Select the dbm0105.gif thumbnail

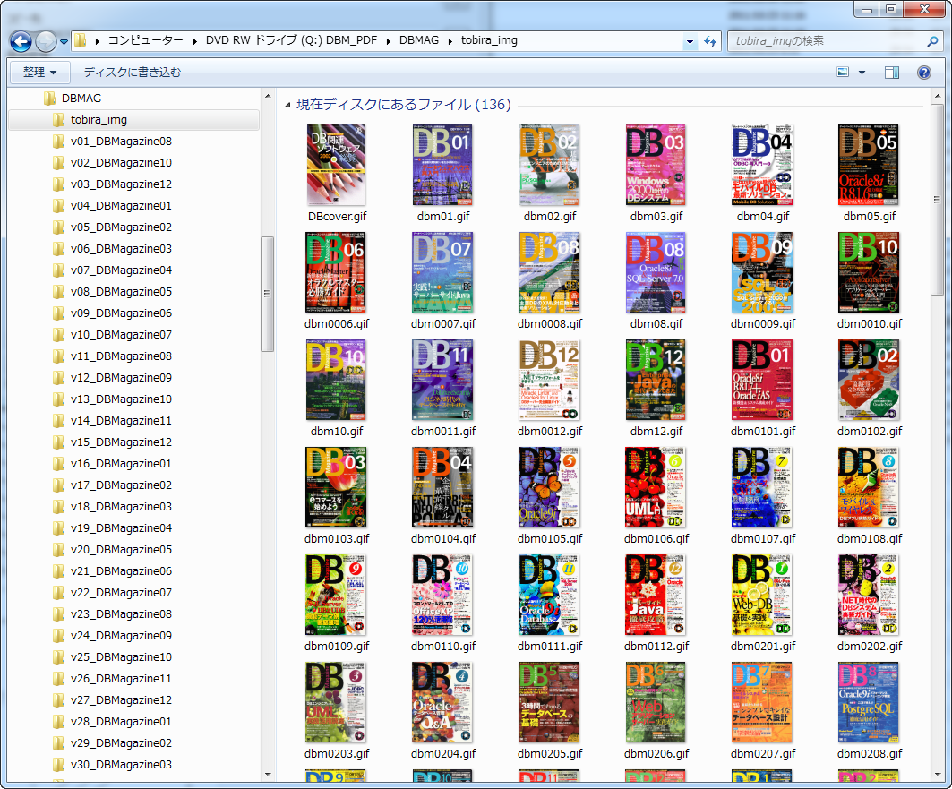(549, 488)
